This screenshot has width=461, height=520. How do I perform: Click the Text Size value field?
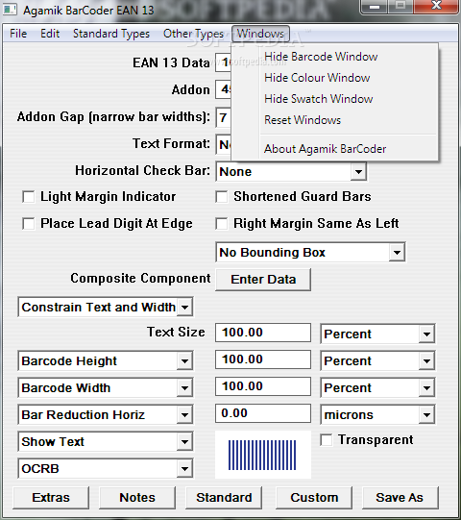tap(263, 333)
